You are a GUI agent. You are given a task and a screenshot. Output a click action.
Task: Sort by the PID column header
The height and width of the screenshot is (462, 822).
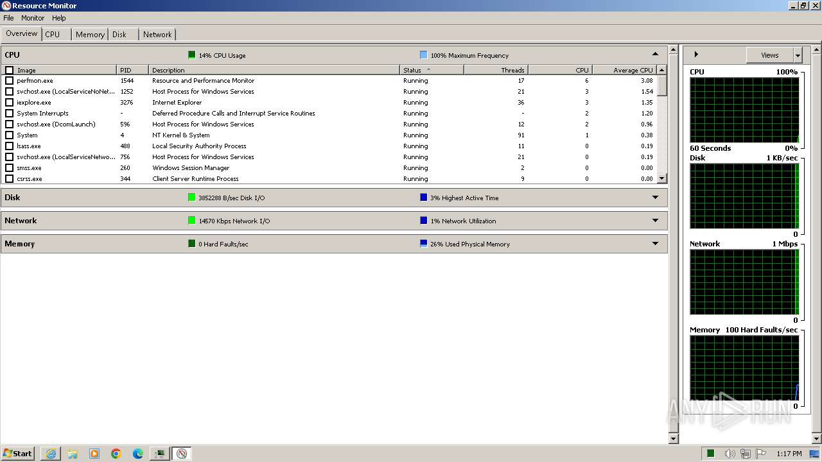133,70
